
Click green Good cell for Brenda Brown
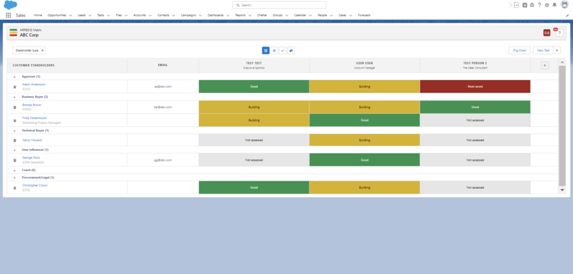point(475,107)
